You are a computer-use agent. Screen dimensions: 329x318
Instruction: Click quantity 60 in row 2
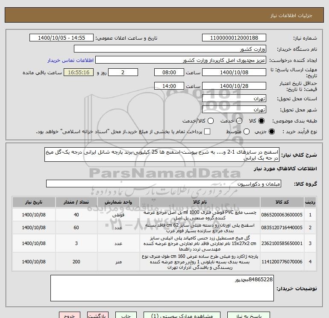coord(76,228)
